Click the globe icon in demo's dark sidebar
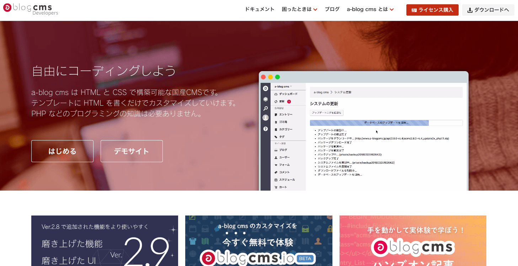 (265, 99)
